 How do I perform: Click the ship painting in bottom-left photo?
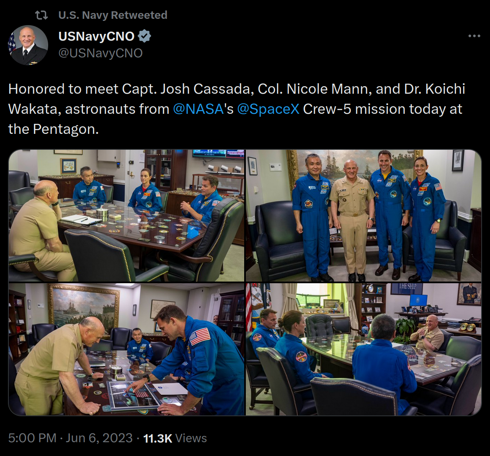coord(84,310)
